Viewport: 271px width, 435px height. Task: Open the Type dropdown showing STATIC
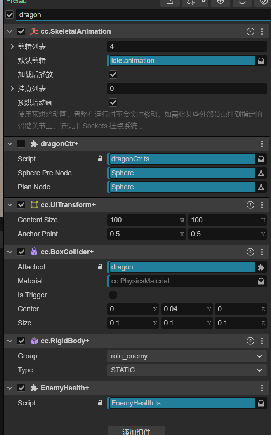(x=186, y=370)
